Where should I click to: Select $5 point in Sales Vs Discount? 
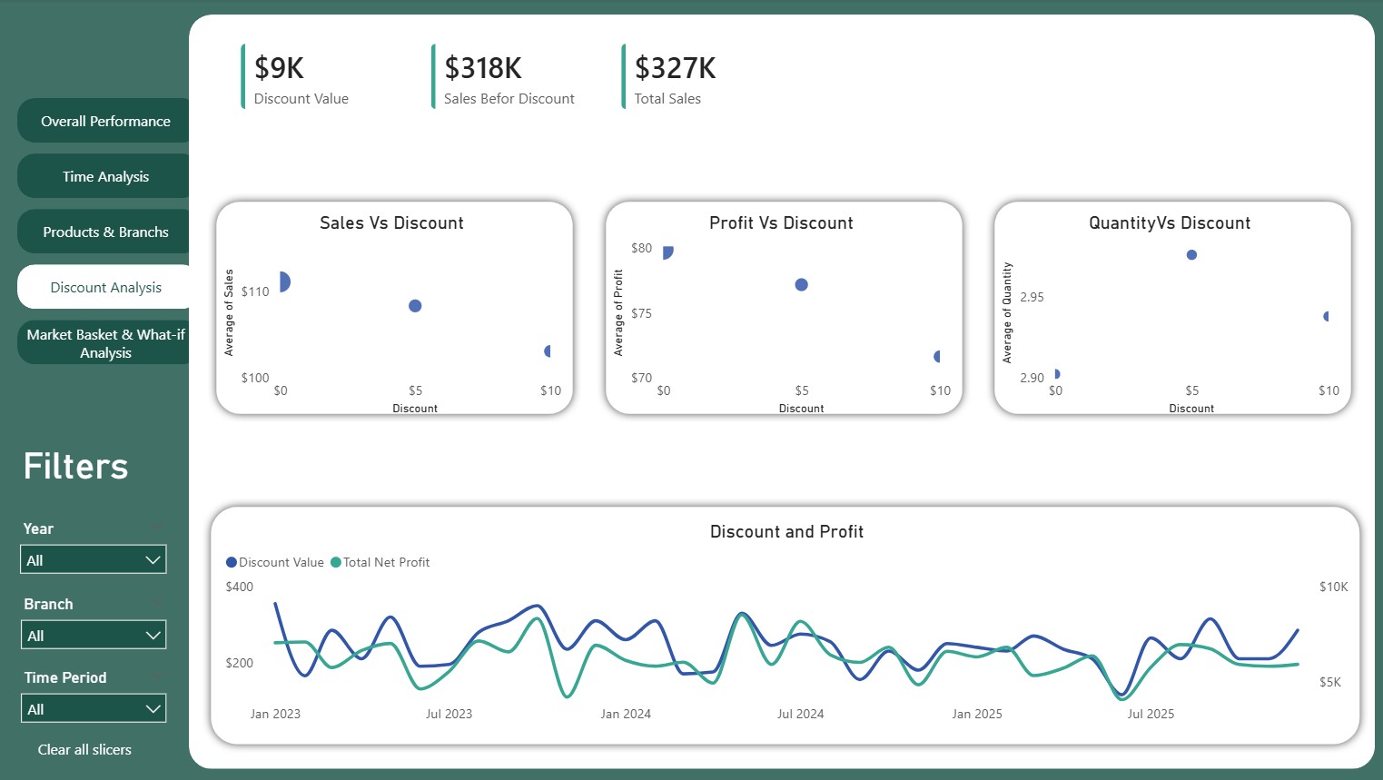pyautogui.click(x=415, y=306)
